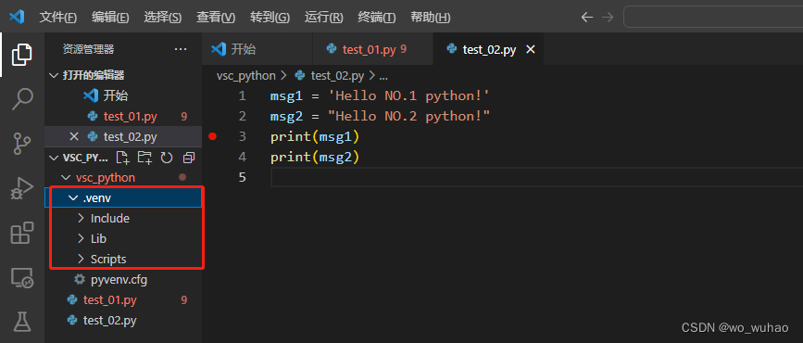Open the Extensions view icon
Image resolution: width=803 pixels, height=343 pixels.
(x=22, y=233)
